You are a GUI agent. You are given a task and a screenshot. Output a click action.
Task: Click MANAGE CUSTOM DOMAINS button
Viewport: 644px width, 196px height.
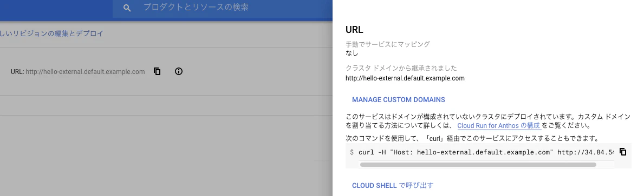point(399,99)
